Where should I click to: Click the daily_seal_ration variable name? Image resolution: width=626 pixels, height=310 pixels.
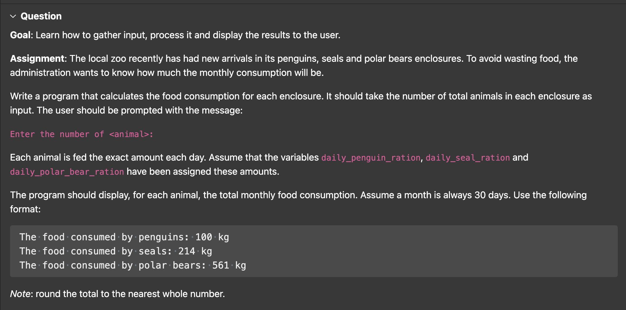[x=468, y=158]
